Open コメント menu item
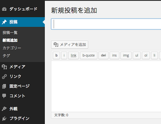 click(x=22, y=96)
